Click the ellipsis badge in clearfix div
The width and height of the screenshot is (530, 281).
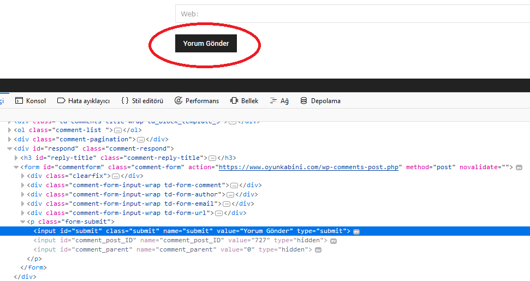(x=116, y=176)
